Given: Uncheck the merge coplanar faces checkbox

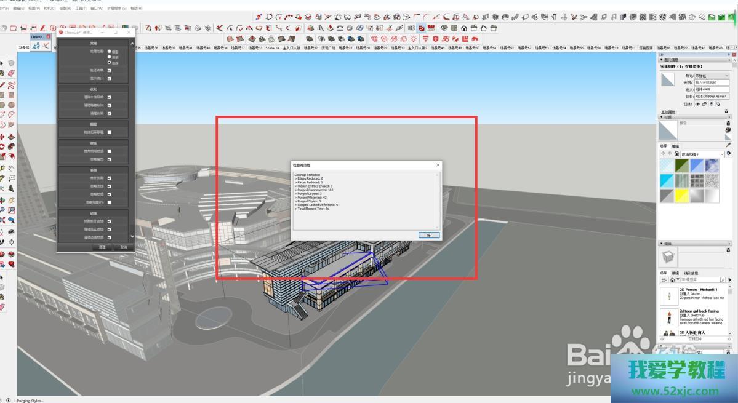Looking at the screenshot, I should (x=110, y=178).
